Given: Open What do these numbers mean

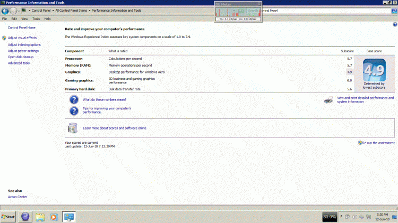Looking at the screenshot, I should click(105, 100).
